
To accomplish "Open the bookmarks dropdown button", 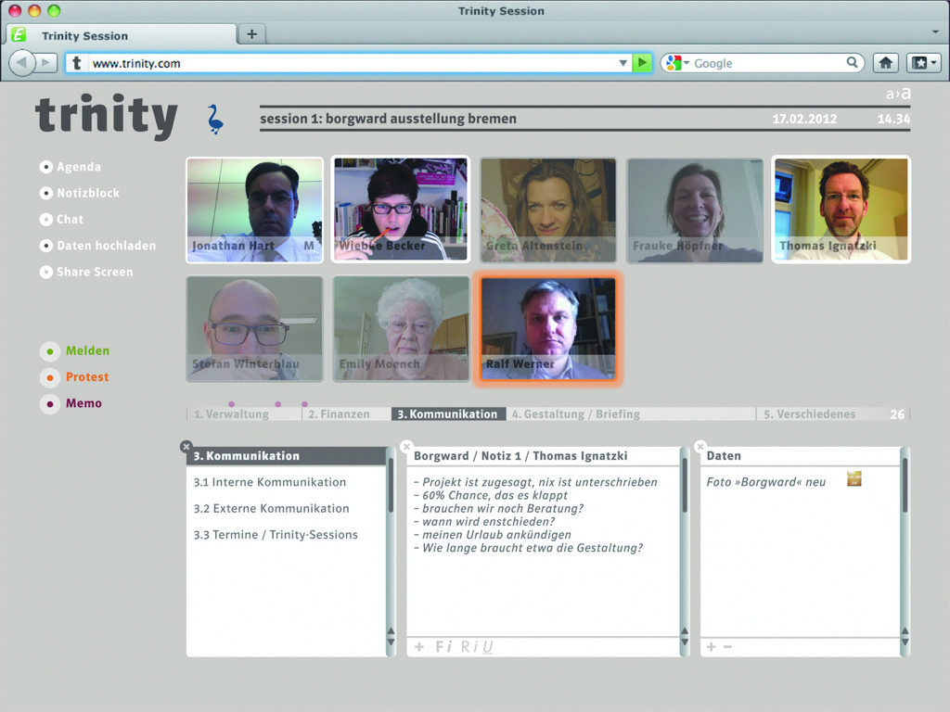I will pyautogui.click(x=923, y=63).
